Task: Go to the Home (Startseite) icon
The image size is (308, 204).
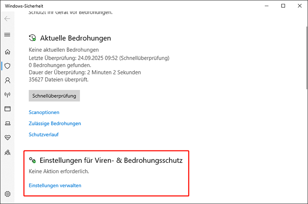Action: pos(7,52)
